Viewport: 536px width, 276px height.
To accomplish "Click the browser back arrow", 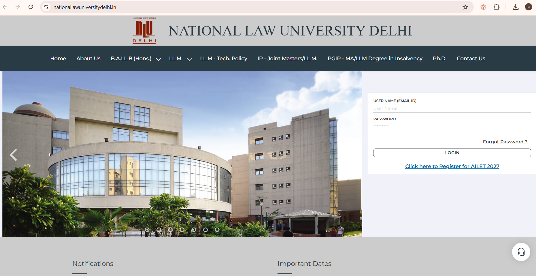I will [5, 7].
